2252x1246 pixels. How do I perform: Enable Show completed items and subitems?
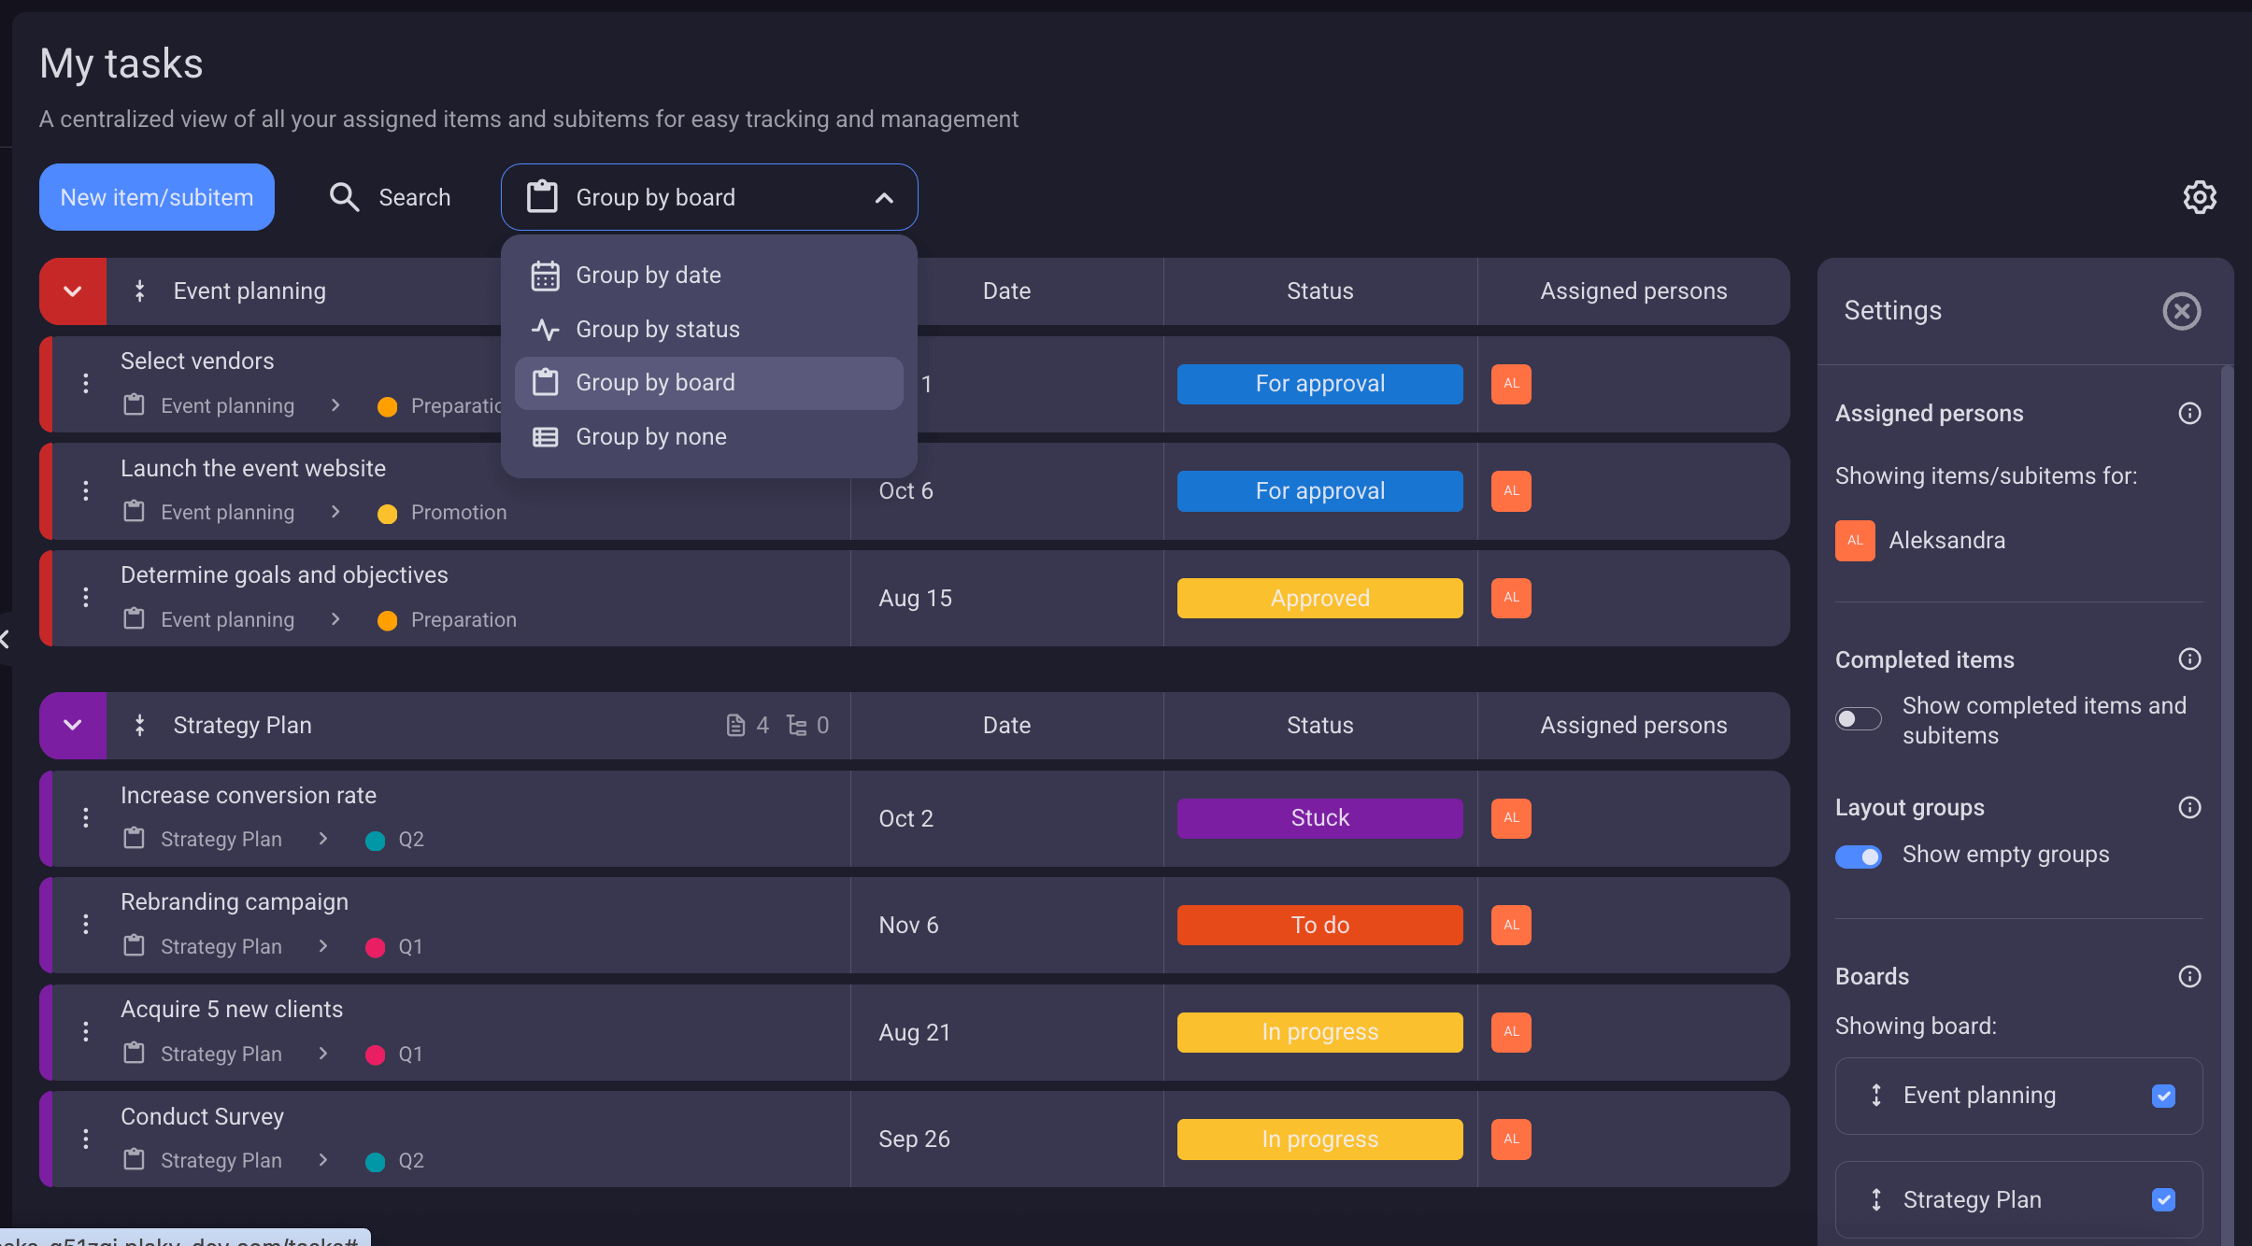1858,719
